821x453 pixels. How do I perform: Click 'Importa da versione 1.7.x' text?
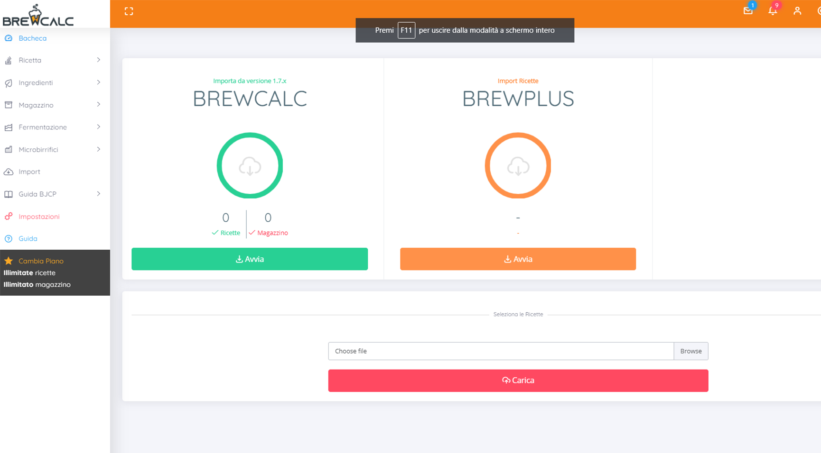click(x=250, y=81)
